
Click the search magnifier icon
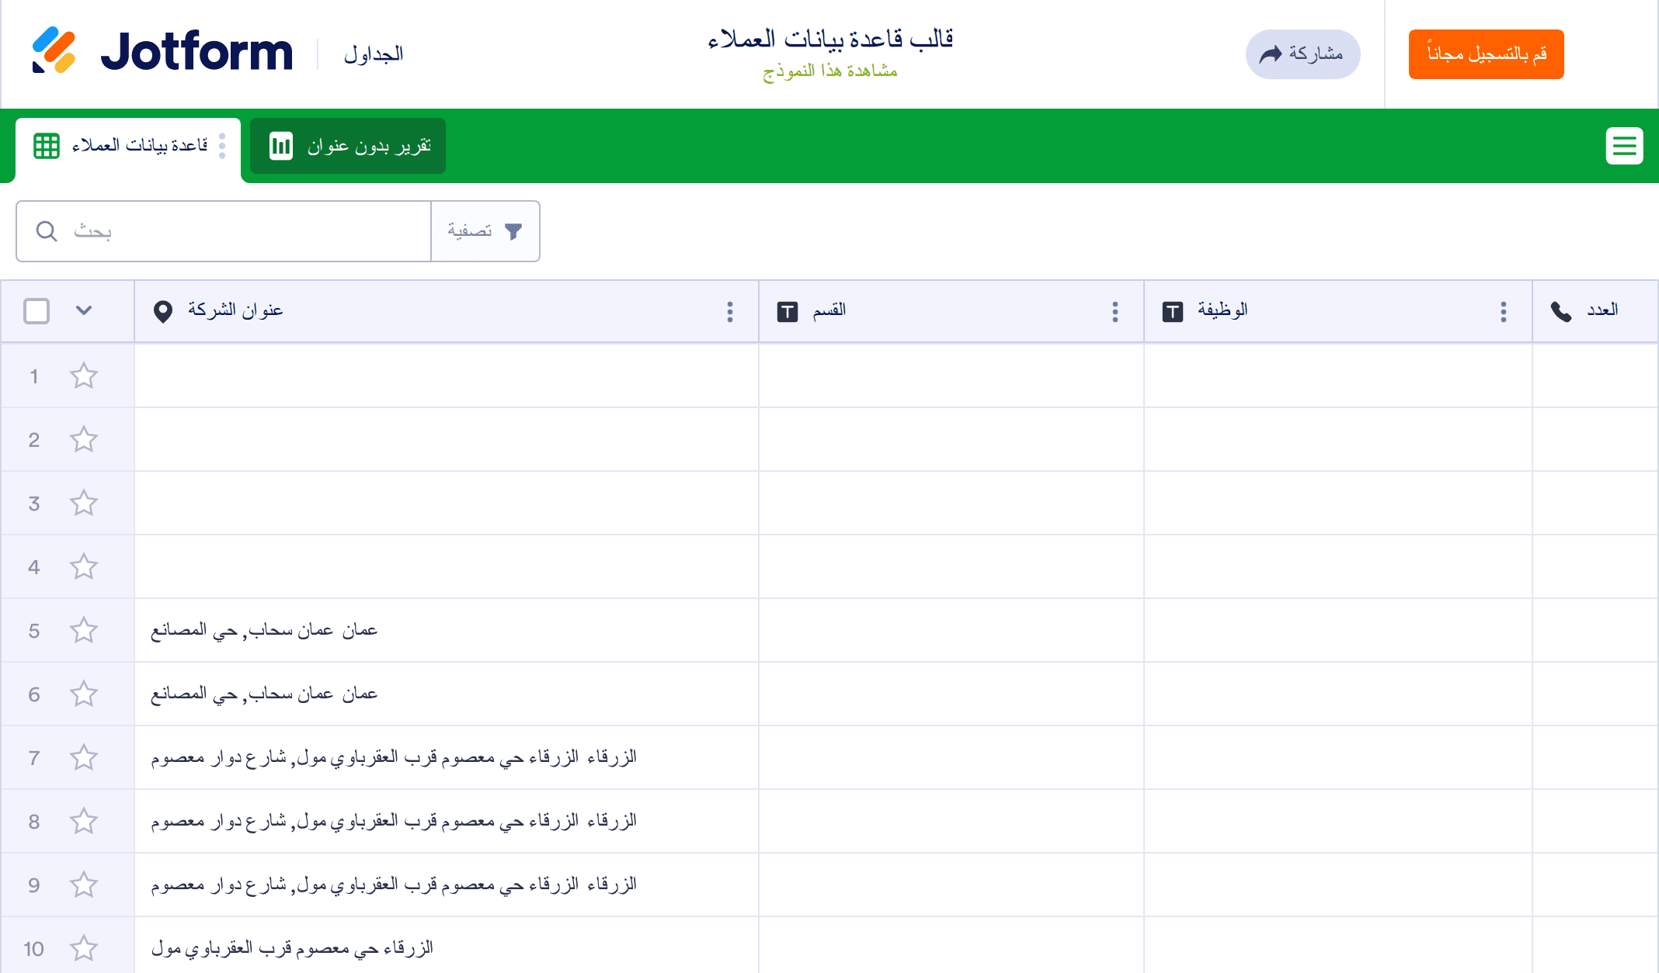(47, 231)
